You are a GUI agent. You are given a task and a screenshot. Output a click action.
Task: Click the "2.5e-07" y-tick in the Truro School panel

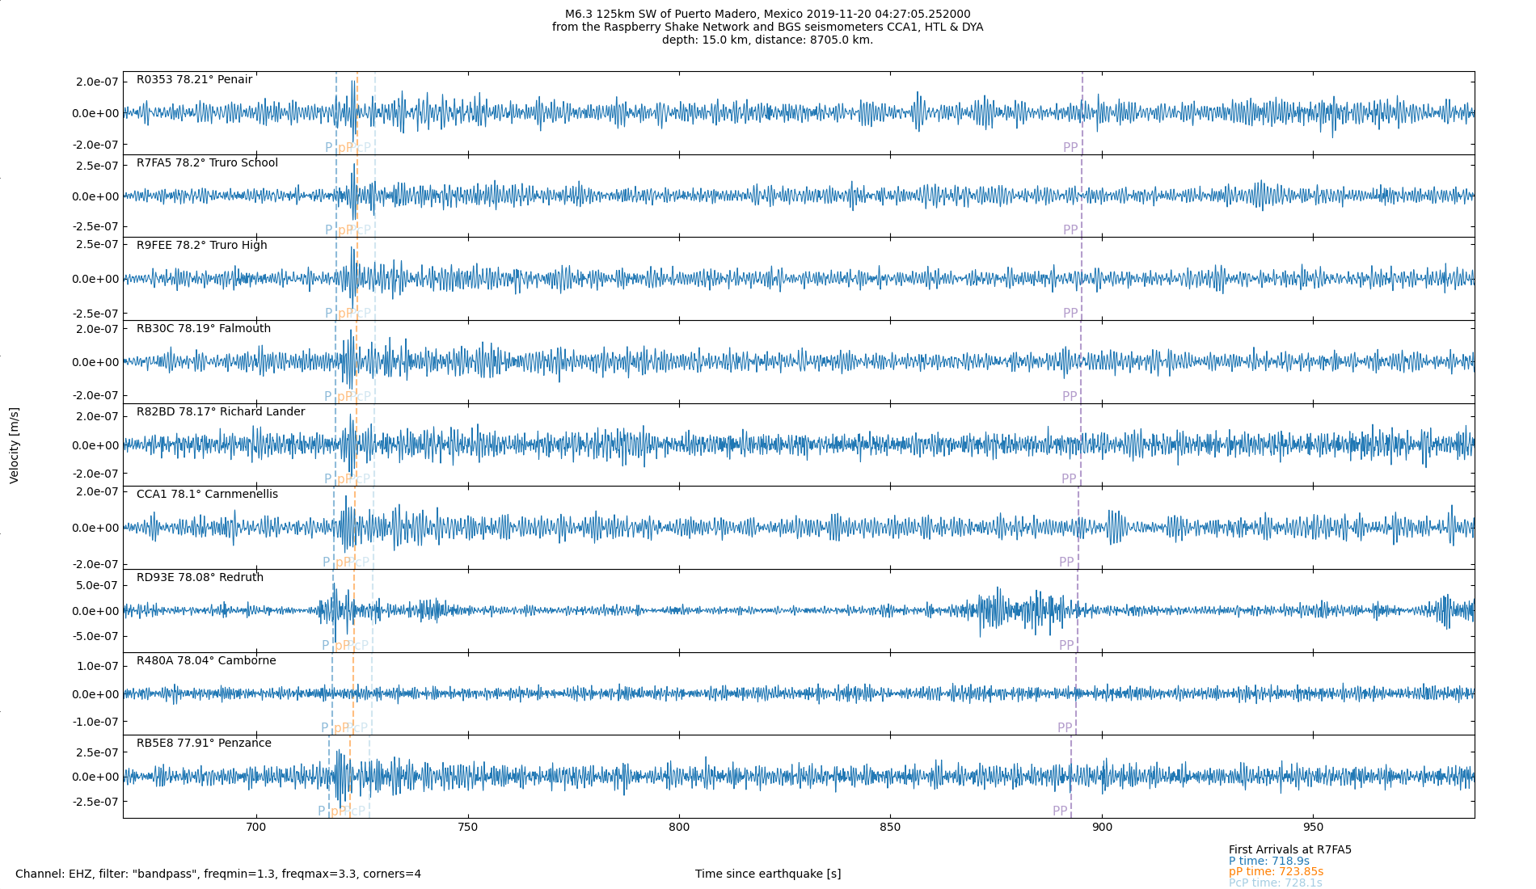click(98, 166)
